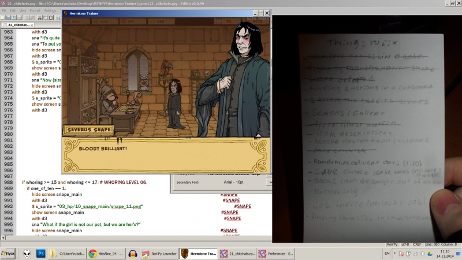Open the View menu in Editra

(x=23, y=10)
